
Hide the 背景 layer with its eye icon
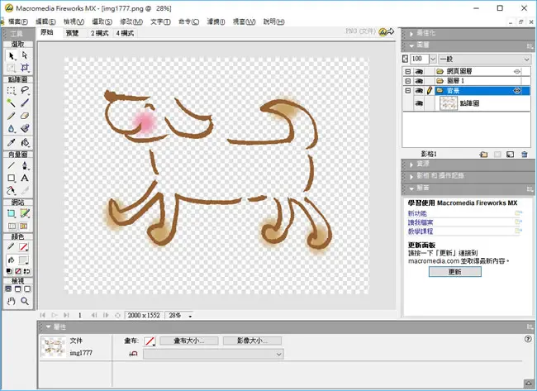pos(419,91)
